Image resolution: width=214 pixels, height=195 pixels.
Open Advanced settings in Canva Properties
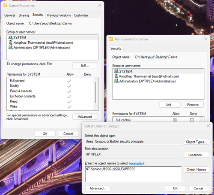click(85, 116)
